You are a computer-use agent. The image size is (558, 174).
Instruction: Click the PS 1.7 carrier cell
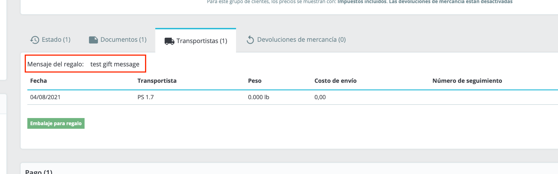click(146, 97)
